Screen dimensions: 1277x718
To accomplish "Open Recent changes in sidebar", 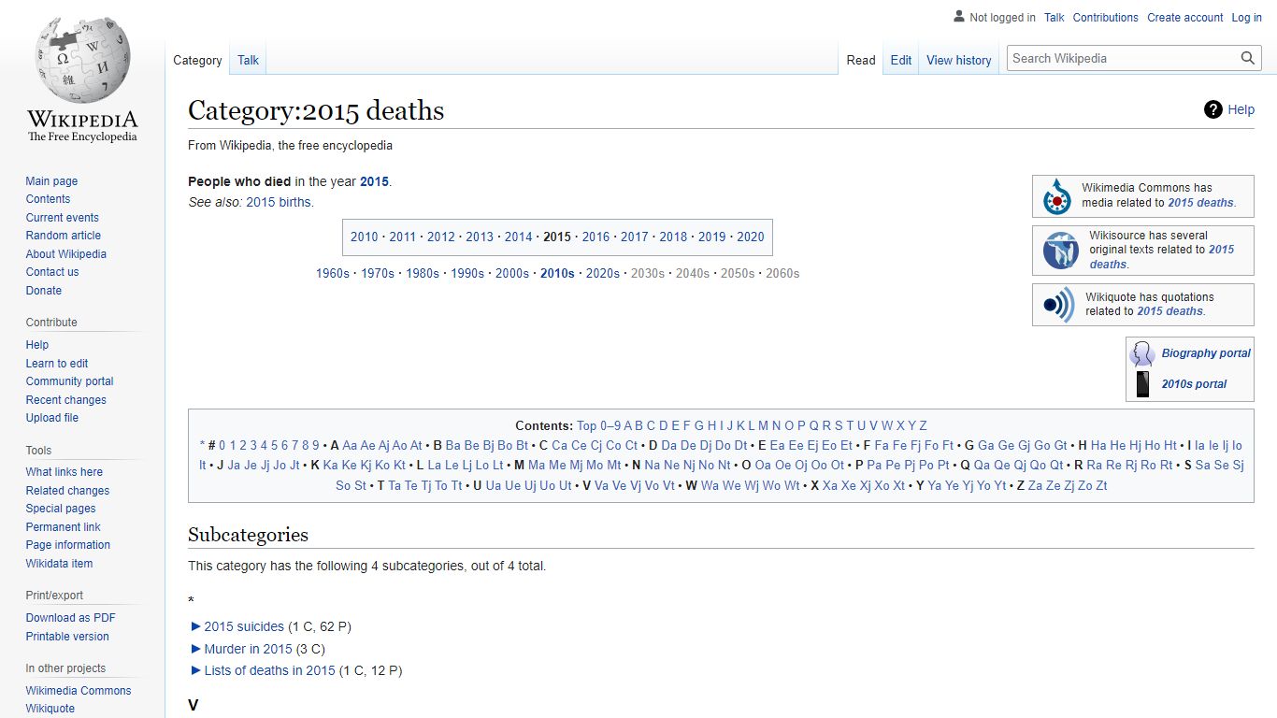I will coord(65,400).
